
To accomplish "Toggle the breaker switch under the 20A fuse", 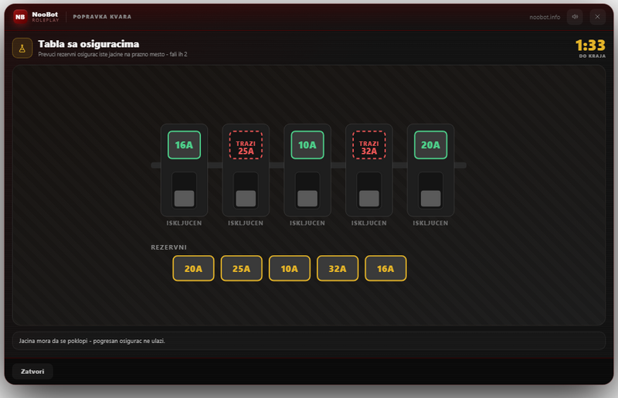I will 430,191.
